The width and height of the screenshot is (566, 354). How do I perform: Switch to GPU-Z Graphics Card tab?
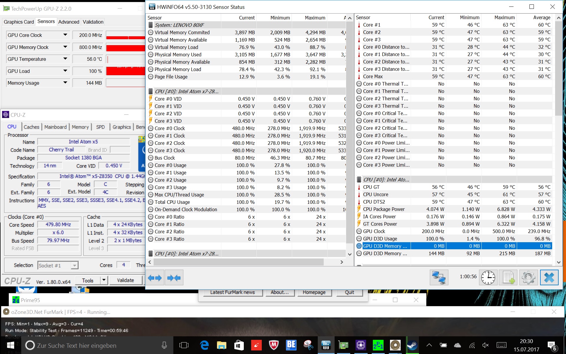click(x=19, y=22)
